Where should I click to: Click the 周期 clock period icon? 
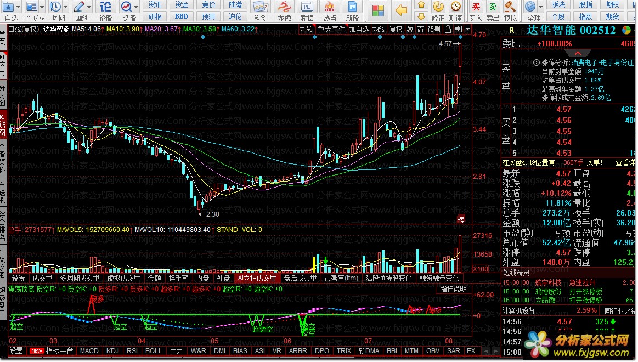pyautogui.click(x=54, y=7)
